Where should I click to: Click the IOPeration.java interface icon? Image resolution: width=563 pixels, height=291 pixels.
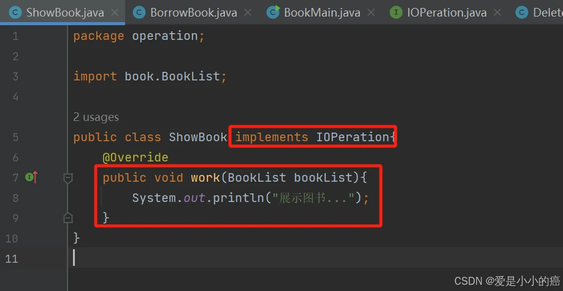396,12
